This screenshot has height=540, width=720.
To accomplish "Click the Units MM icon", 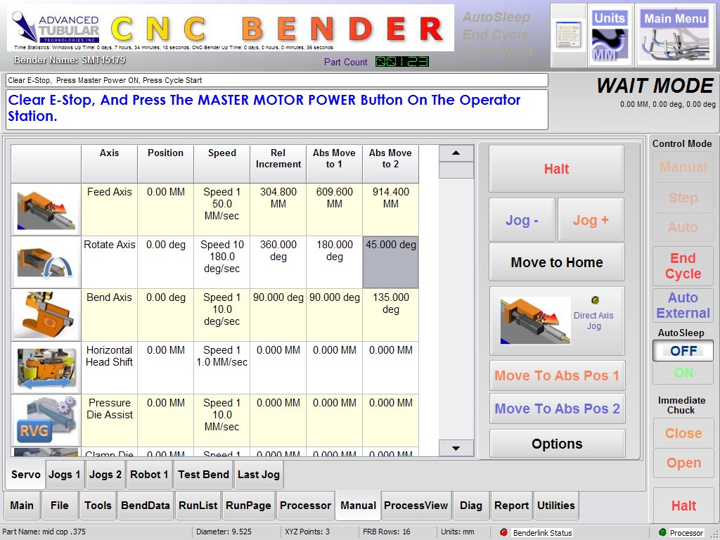I will click(x=609, y=35).
